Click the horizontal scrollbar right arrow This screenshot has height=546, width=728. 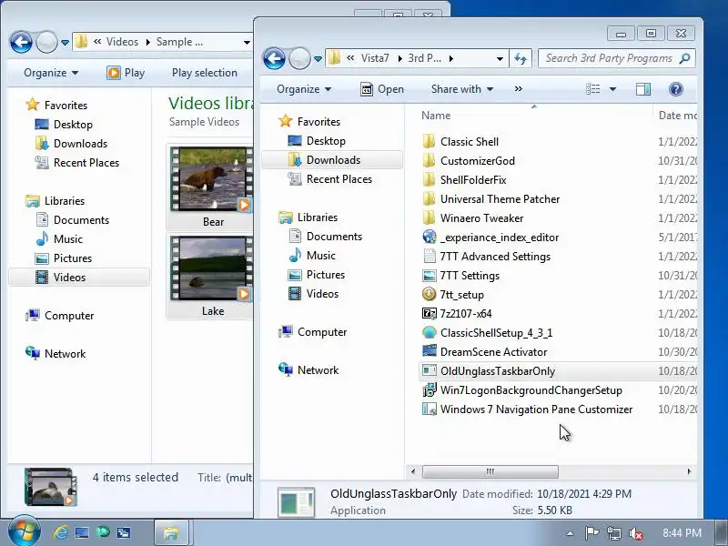pyautogui.click(x=689, y=471)
